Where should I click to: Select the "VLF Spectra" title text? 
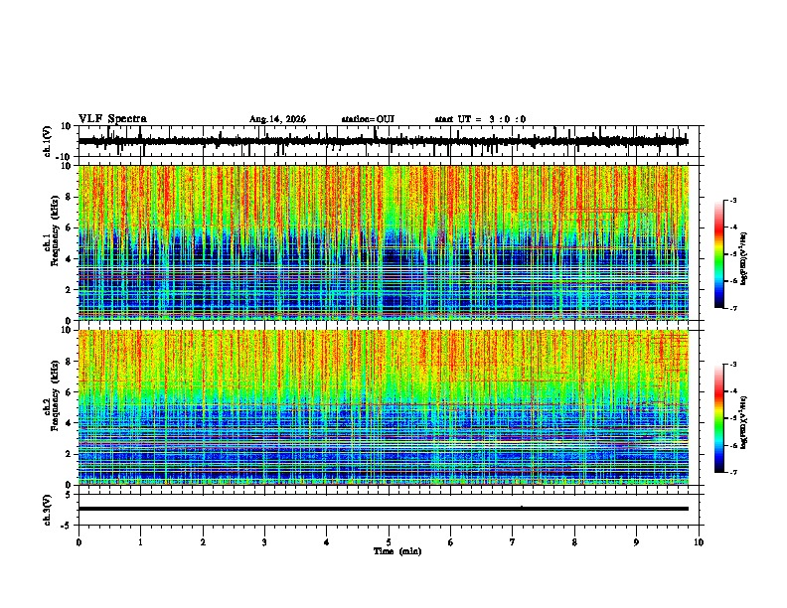click(112, 119)
